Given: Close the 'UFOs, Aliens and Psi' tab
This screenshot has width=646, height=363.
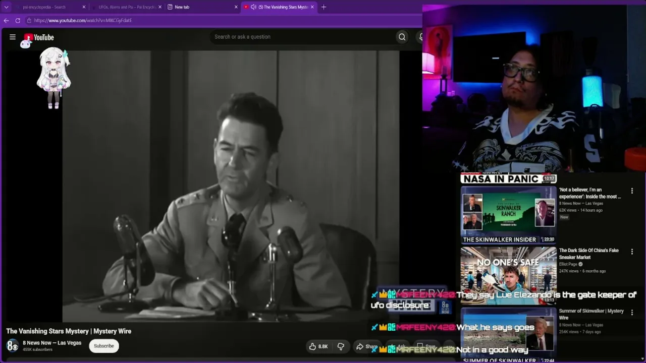Looking at the screenshot, I should (160, 7).
